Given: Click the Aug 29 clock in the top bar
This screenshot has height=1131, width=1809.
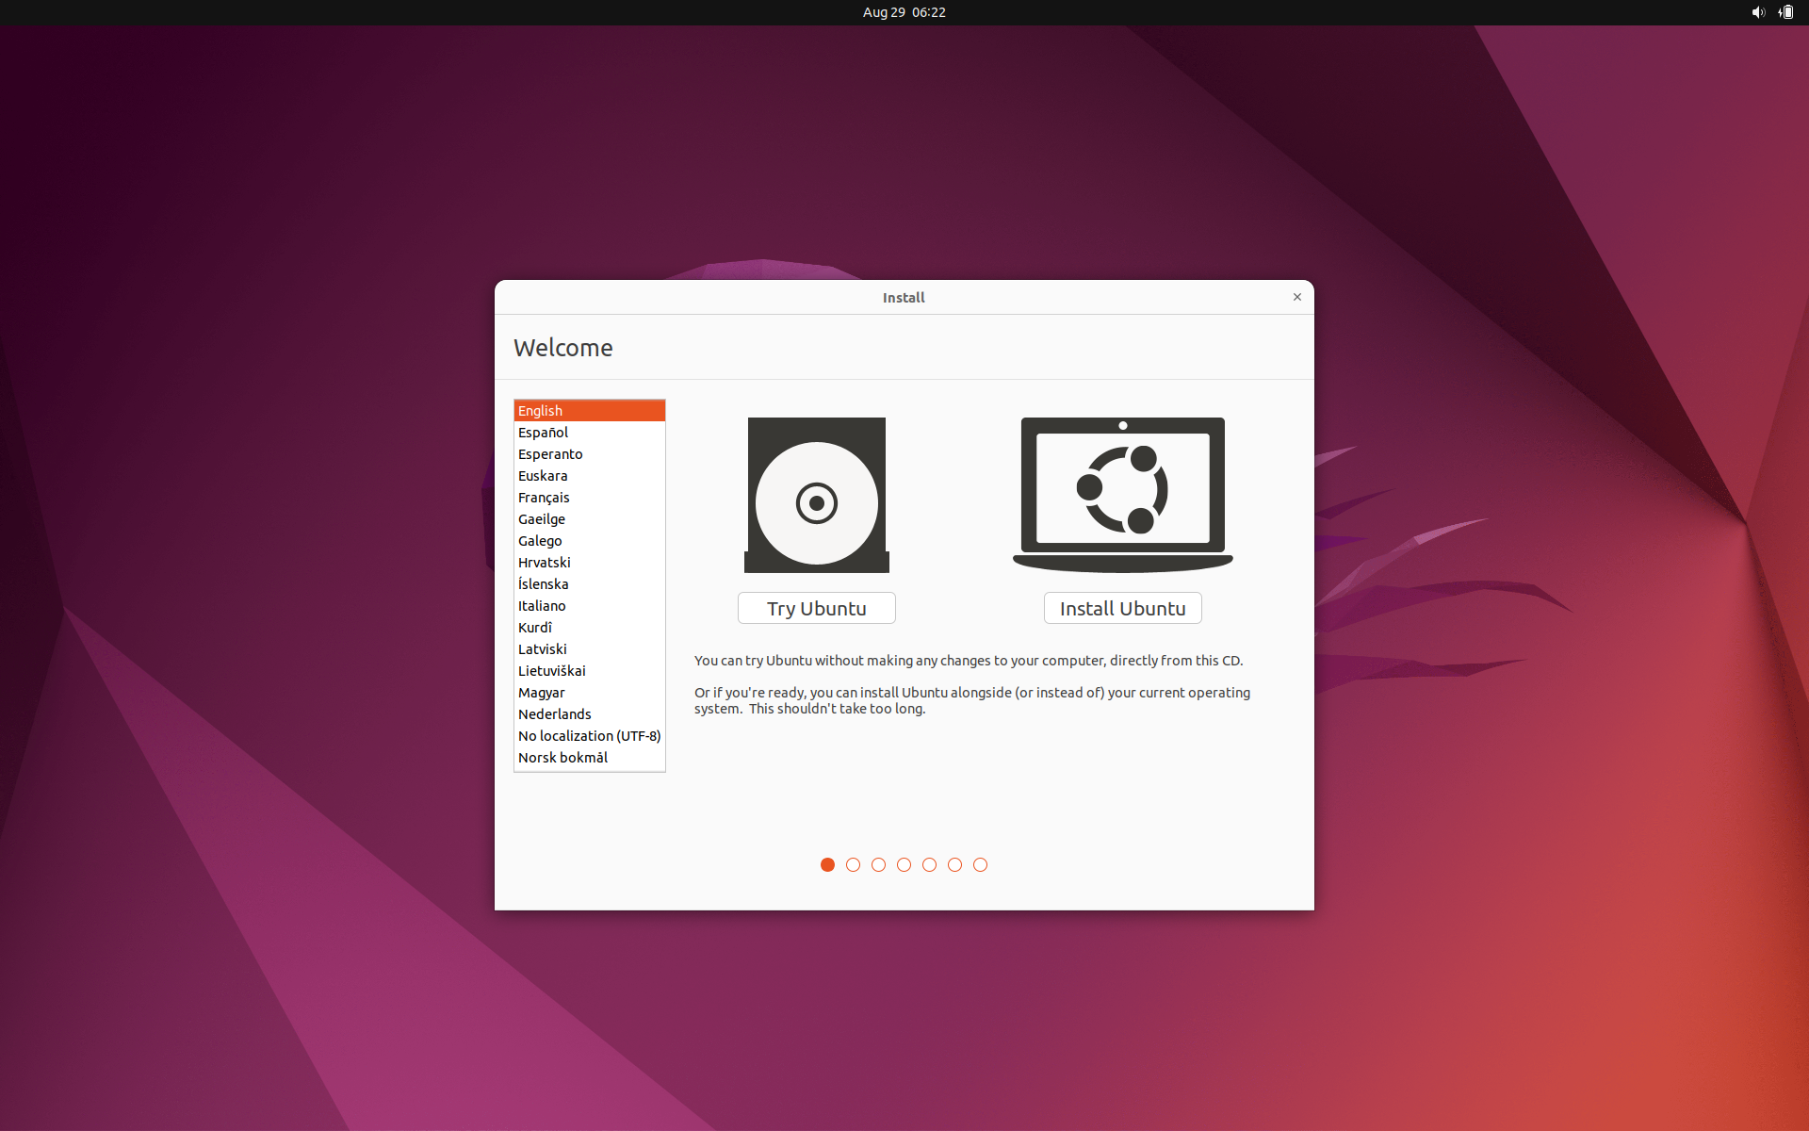Looking at the screenshot, I should [x=904, y=12].
